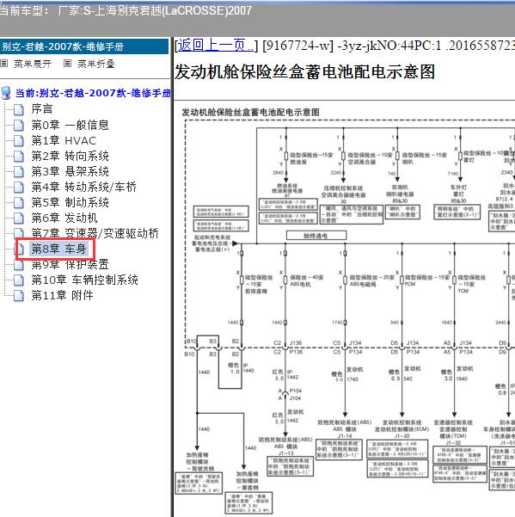The image size is (515, 517).
Task: Select 第2章 转向系统 in the tree
Action: pos(70,156)
